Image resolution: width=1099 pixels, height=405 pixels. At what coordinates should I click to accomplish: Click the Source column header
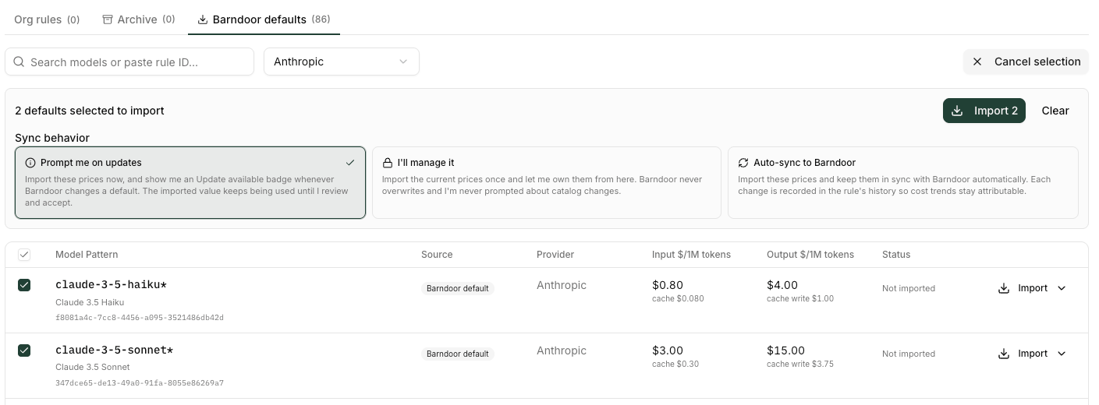[x=437, y=255]
